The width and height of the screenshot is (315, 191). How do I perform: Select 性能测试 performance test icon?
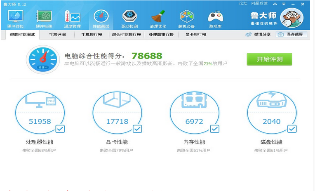[x=101, y=16]
